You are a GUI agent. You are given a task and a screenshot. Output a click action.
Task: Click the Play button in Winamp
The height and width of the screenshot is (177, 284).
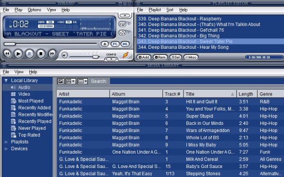point(18,54)
